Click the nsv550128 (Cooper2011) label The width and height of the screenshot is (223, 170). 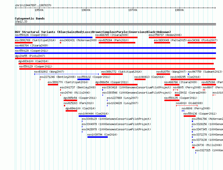[32, 51]
